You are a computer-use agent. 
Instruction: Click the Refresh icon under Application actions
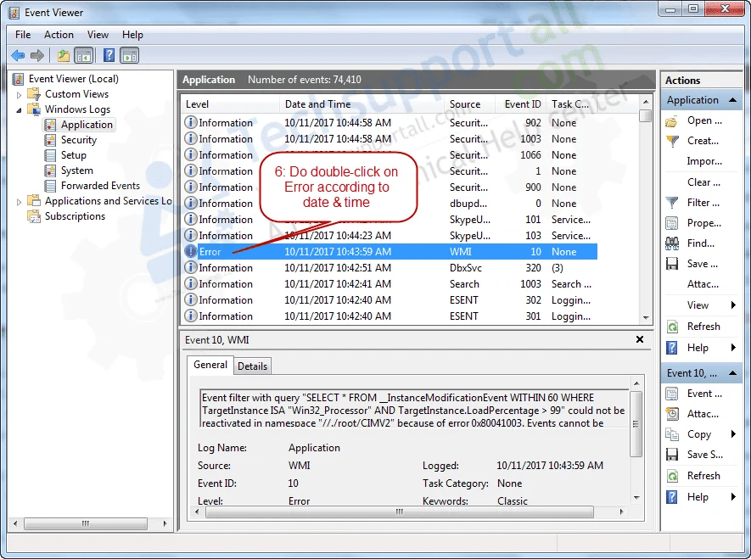click(x=672, y=327)
